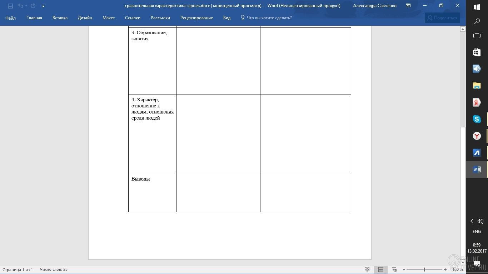Screen dimensions: 488x274
Task: Show hidden tray icons chevron
Action: pyautogui.click(x=472, y=221)
